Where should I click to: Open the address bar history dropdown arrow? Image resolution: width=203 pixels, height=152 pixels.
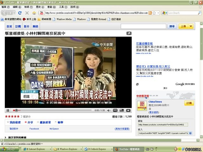pyautogui.click(x=158, y=13)
